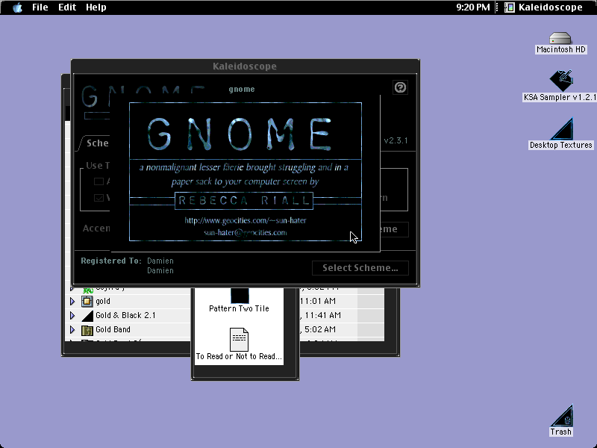Click the 11:41 AM date cell

320,315
